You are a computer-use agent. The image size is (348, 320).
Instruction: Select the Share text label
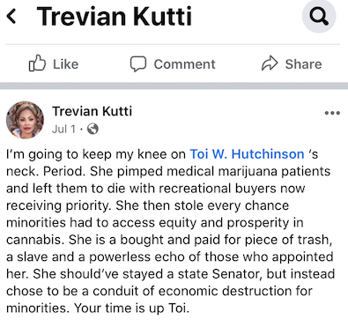click(x=303, y=64)
